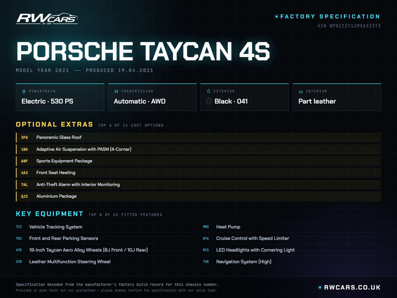Image resolution: width=397 pixels, height=298 pixels.
Task: Click the PRODUCED 19.04.2021 text
Action: click(x=120, y=70)
